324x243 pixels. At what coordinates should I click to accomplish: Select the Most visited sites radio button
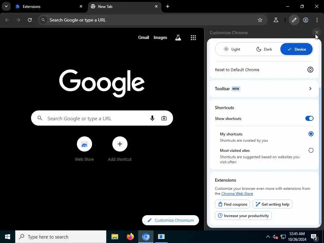[311, 150]
